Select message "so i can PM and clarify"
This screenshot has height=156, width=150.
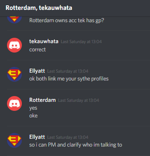click(x=76, y=145)
